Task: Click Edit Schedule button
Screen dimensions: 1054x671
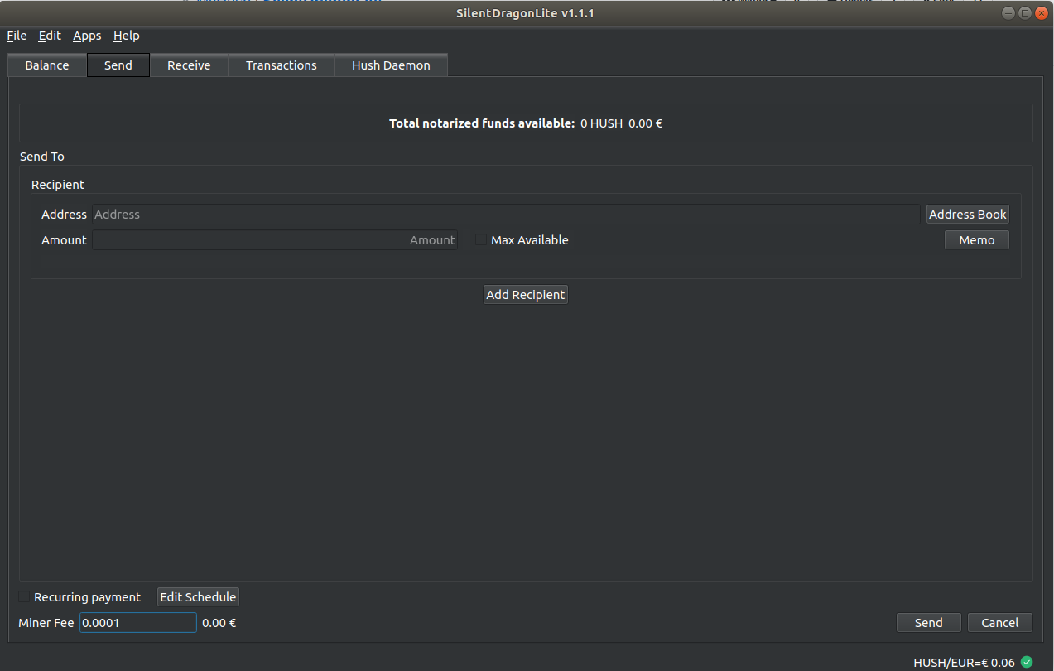Action: click(x=199, y=597)
